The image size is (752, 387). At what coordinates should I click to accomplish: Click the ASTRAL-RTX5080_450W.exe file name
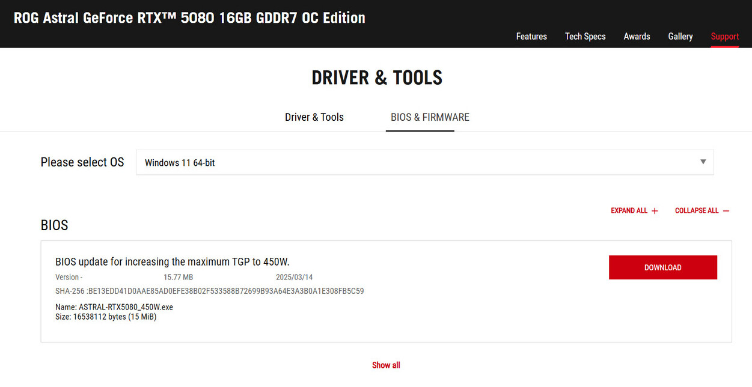126,307
